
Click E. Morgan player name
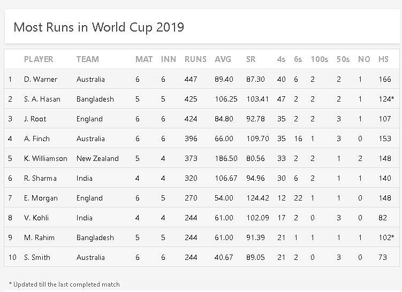tap(40, 198)
